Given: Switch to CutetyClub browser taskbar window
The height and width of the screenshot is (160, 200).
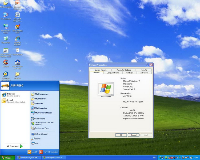Looking at the screenshot, I should [x=29, y=158].
